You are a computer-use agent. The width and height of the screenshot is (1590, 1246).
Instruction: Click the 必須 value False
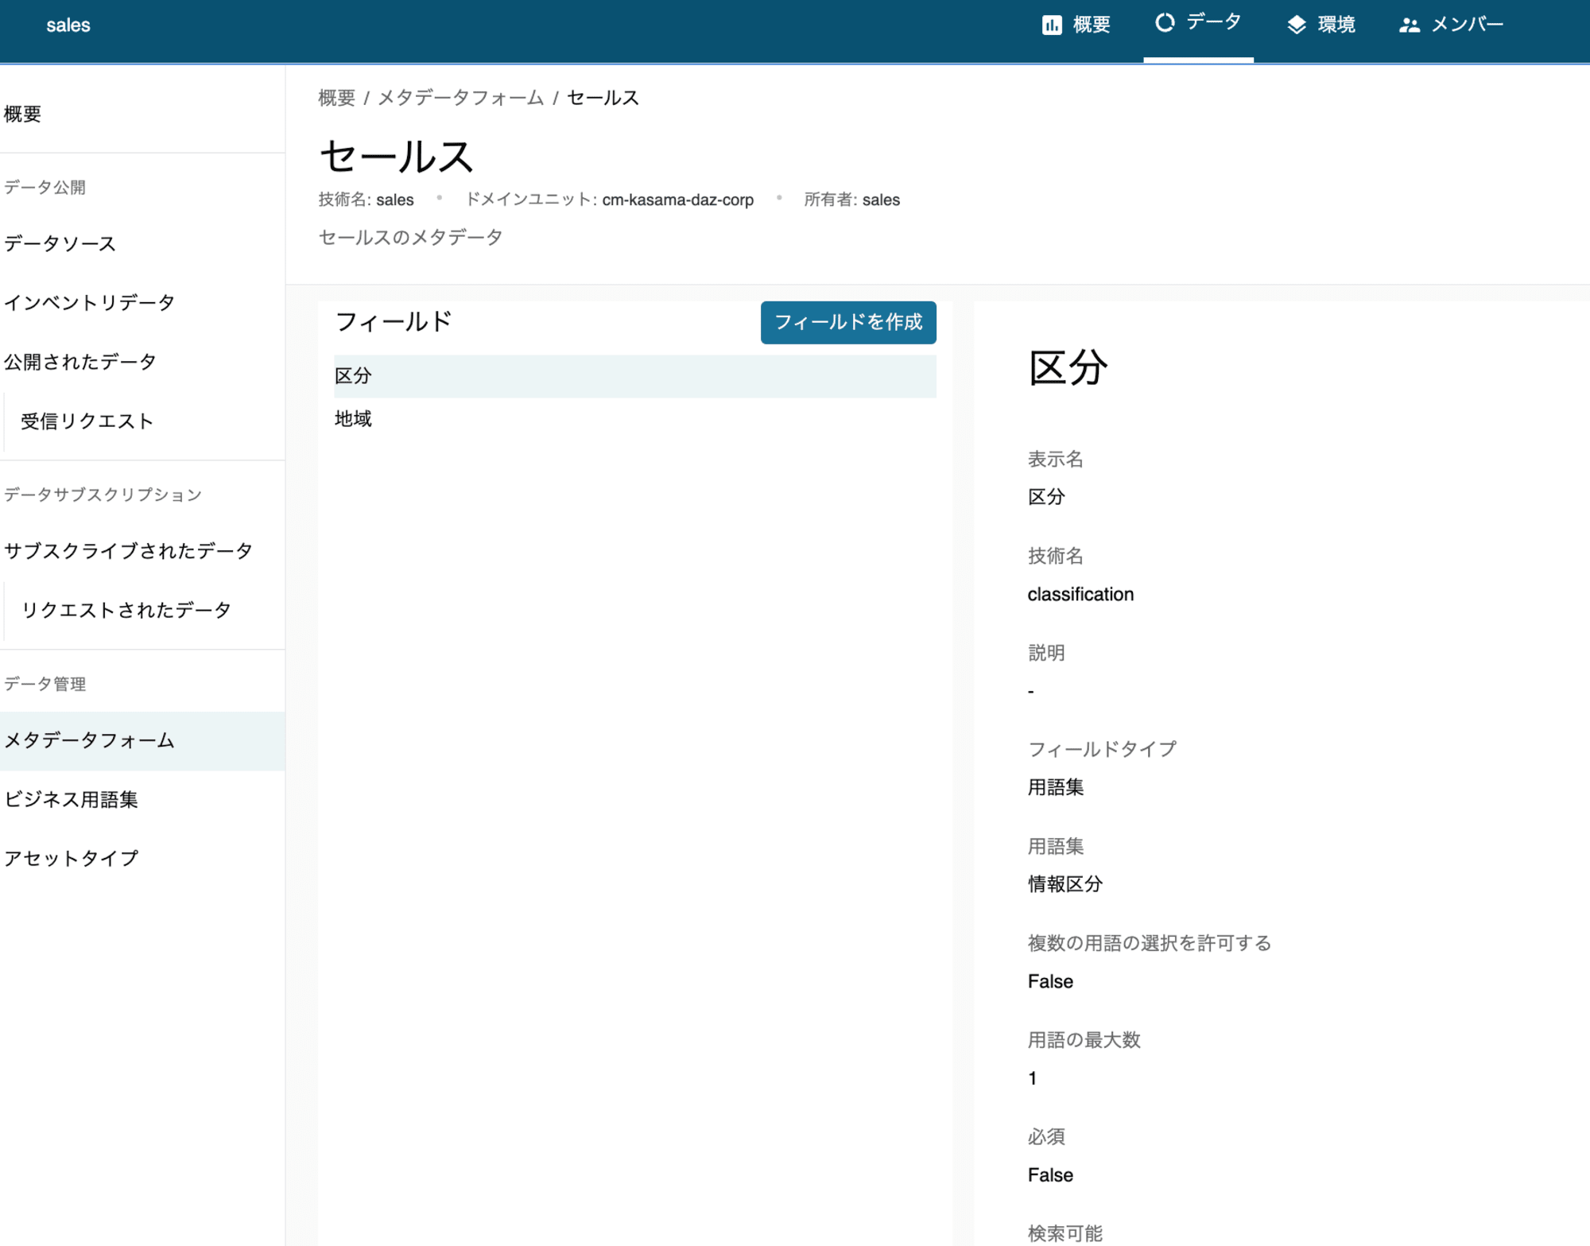tap(1050, 1174)
